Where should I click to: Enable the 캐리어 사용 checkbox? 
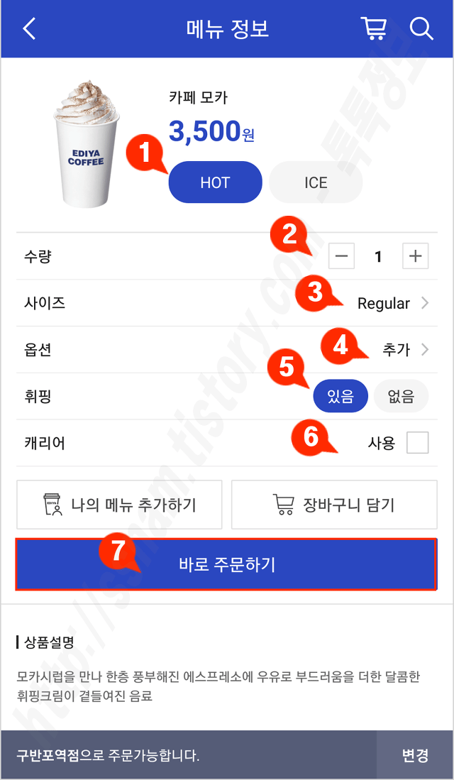click(x=417, y=443)
